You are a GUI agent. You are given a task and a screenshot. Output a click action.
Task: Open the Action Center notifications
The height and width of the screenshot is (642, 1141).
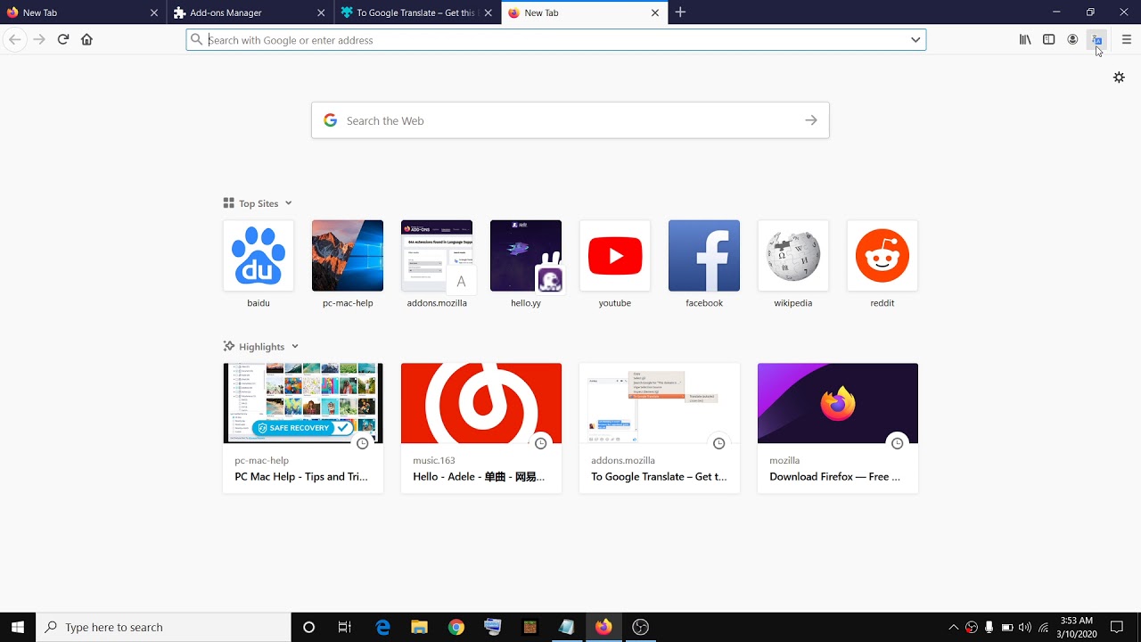pyautogui.click(x=1117, y=627)
